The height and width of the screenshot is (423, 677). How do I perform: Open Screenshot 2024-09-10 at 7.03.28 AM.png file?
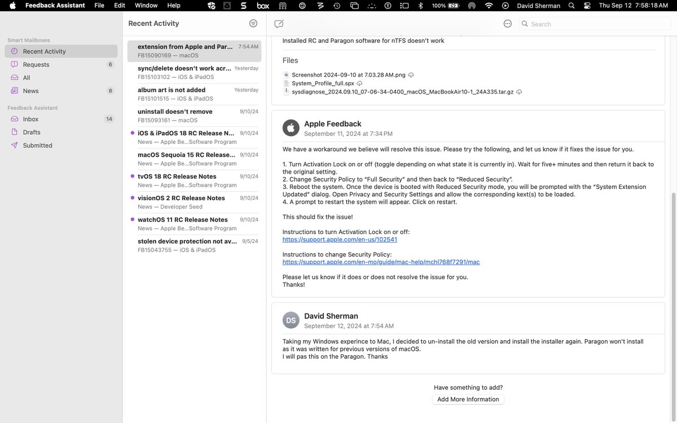click(348, 74)
